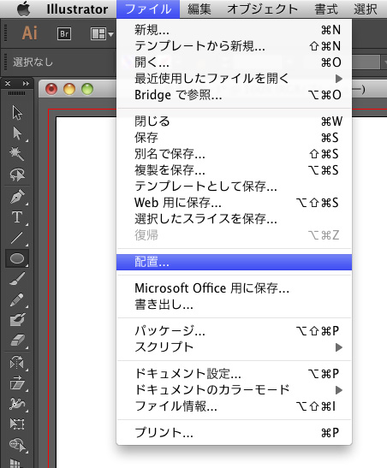Choose 書き出し... menu item
Screen dimensions: 387x468
(x=234, y=305)
